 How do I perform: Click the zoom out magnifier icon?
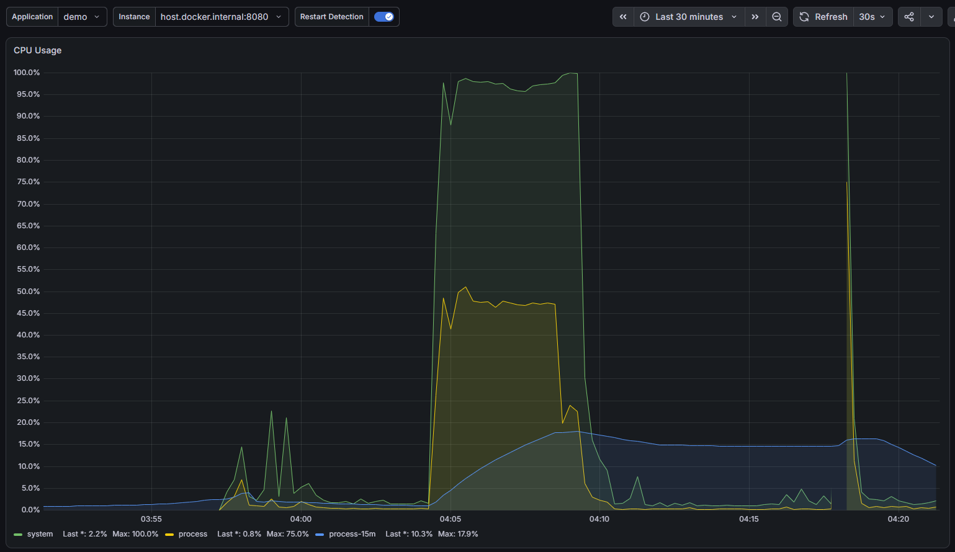point(777,17)
